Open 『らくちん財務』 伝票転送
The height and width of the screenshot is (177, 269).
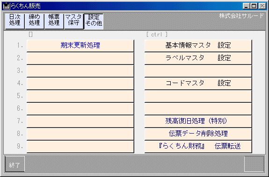coord(198,147)
